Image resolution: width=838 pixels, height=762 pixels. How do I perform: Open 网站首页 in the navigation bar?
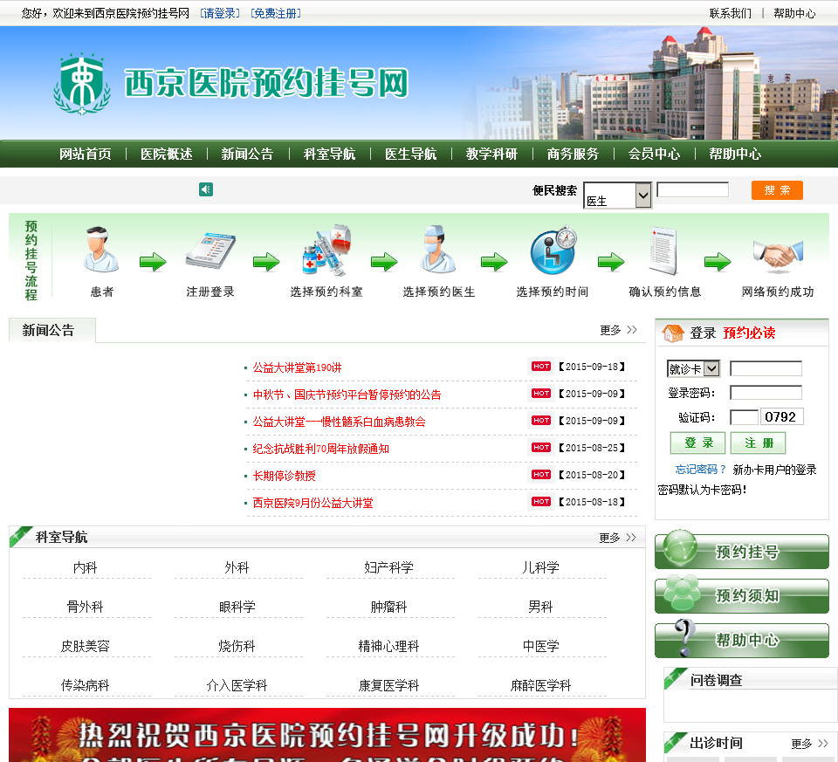[x=86, y=154]
